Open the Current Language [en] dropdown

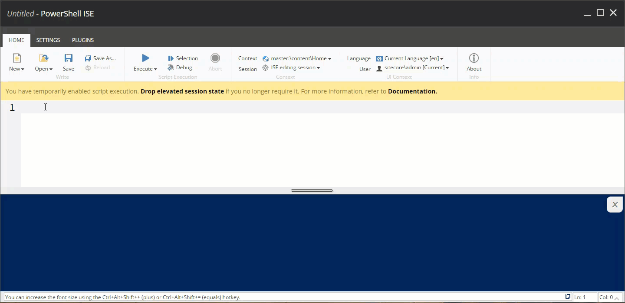[x=410, y=58]
